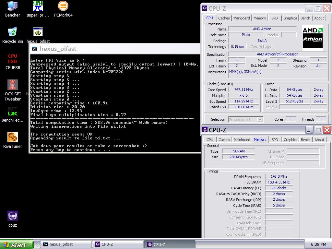This screenshot has height=249, width=332.
Task: Click the SDRAM memory type value
Action: [x=239, y=151]
